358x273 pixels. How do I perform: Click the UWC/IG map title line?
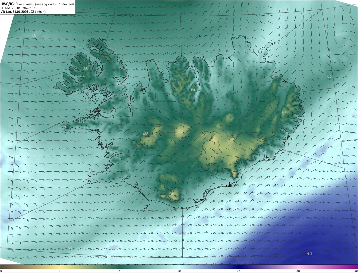pyautogui.click(x=37, y=4)
